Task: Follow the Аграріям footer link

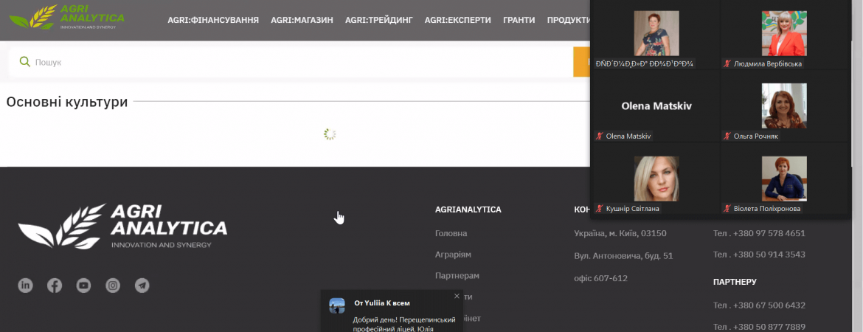Action: [x=453, y=255]
